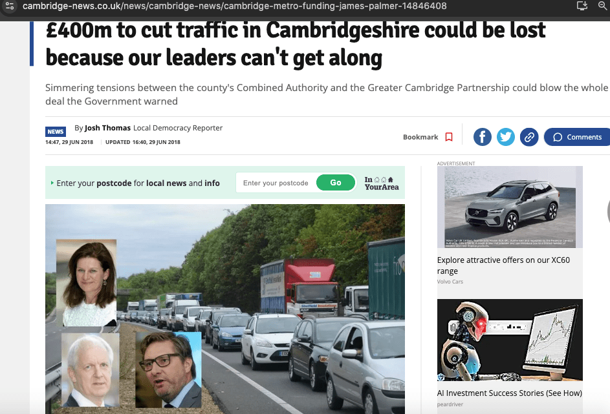Click the red Bookmark flag icon

click(449, 137)
